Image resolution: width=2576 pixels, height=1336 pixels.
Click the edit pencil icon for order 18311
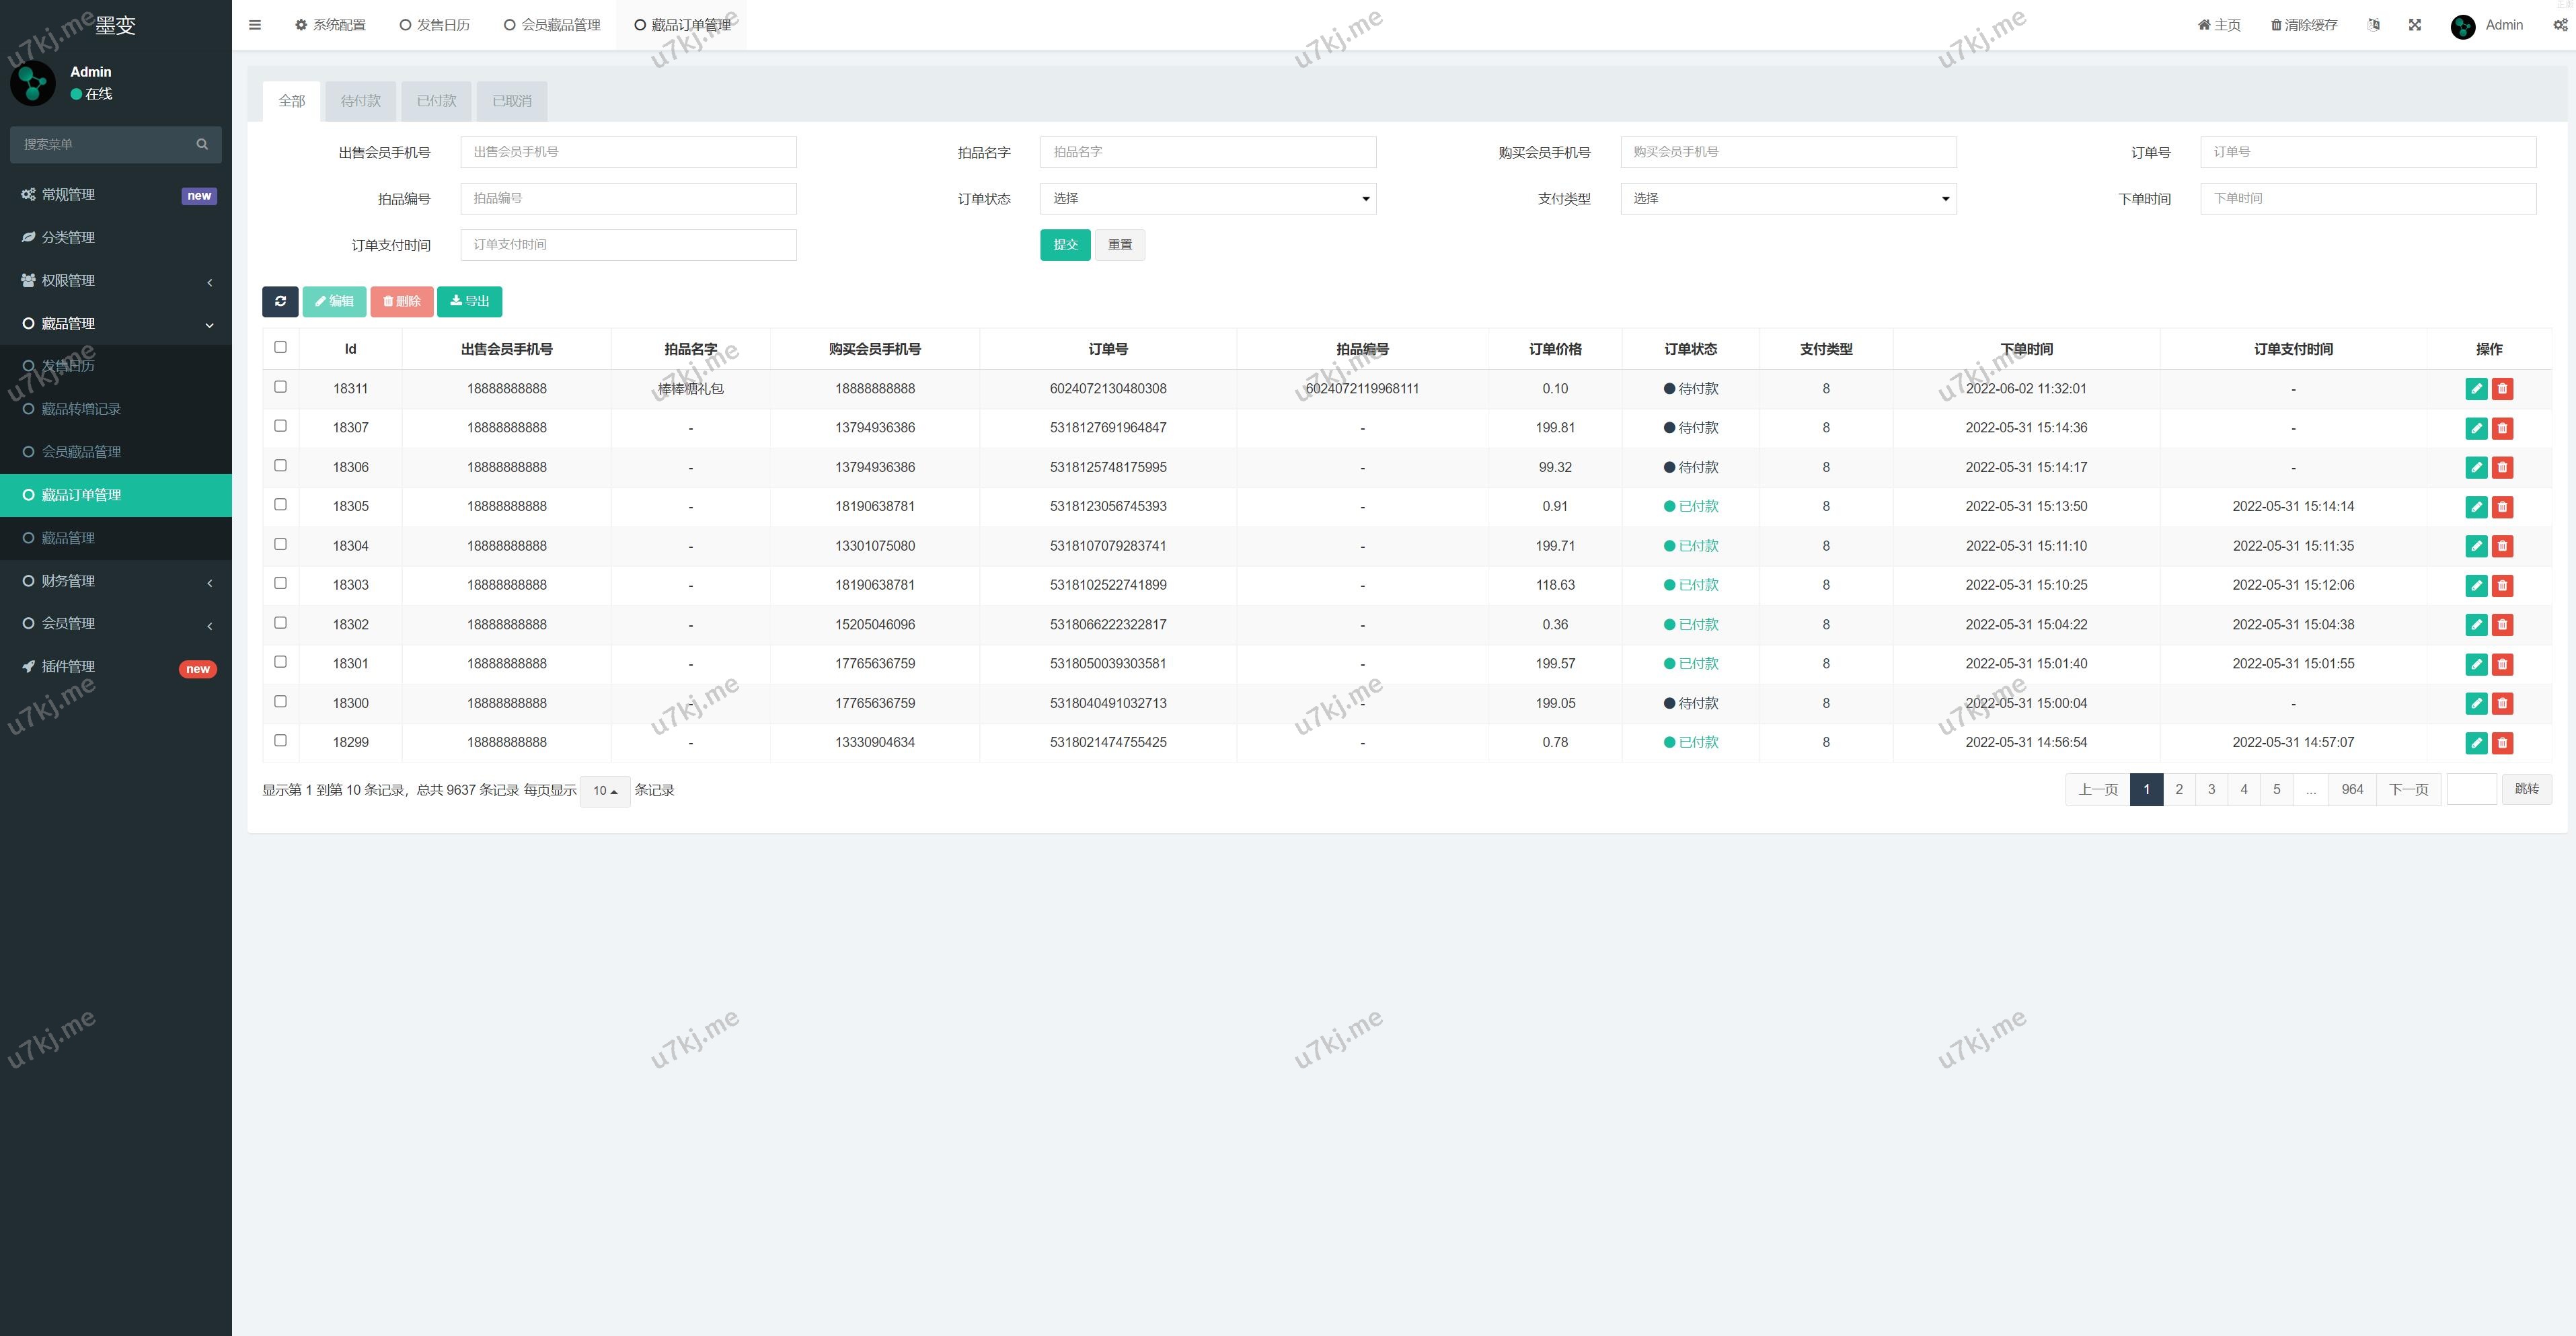pos(2476,389)
